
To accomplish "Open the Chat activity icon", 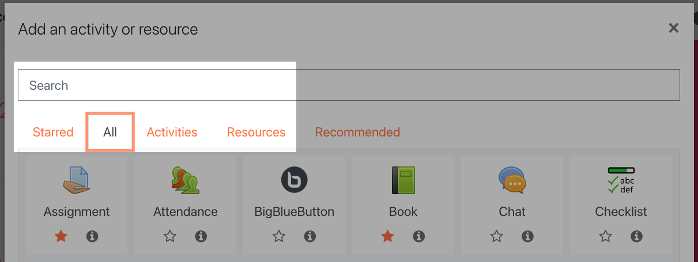I will [512, 180].
